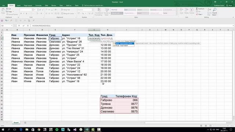The height and width of the screenshot is (132, 235).
Task: Click Insert cells icon in Cells group
Action: tap(181, 10)
